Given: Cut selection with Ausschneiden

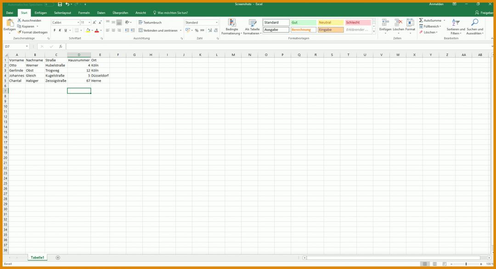Looking at the screenshot, I should tap(29, 20).
